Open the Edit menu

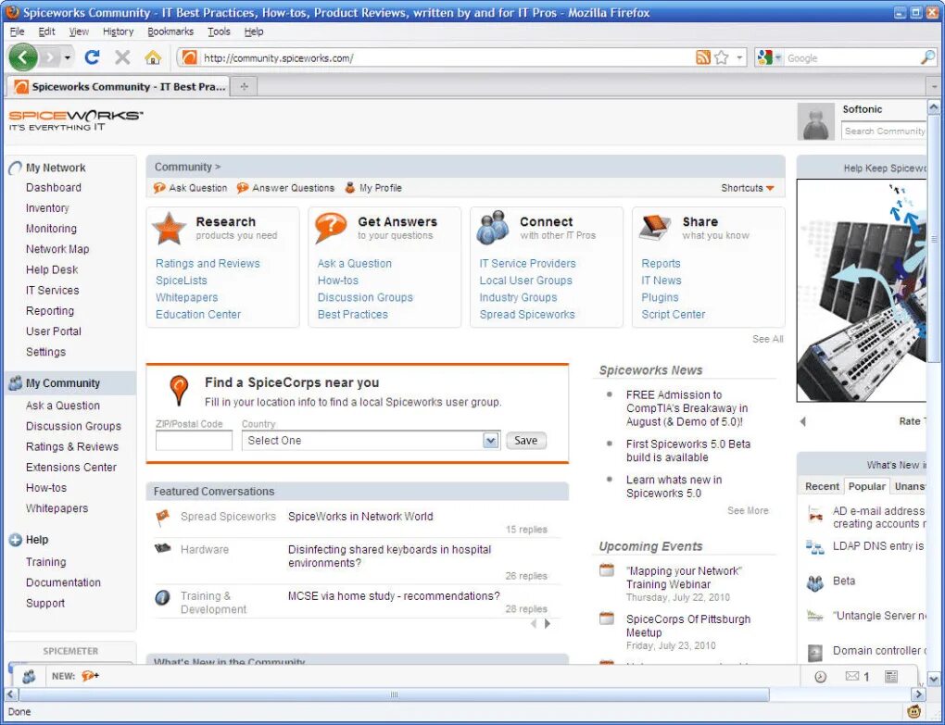(x=46, y=31)
